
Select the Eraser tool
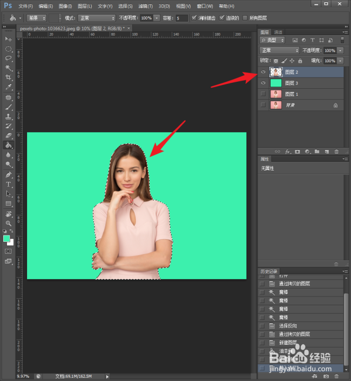pyautogui.click(x=9, y=136)
